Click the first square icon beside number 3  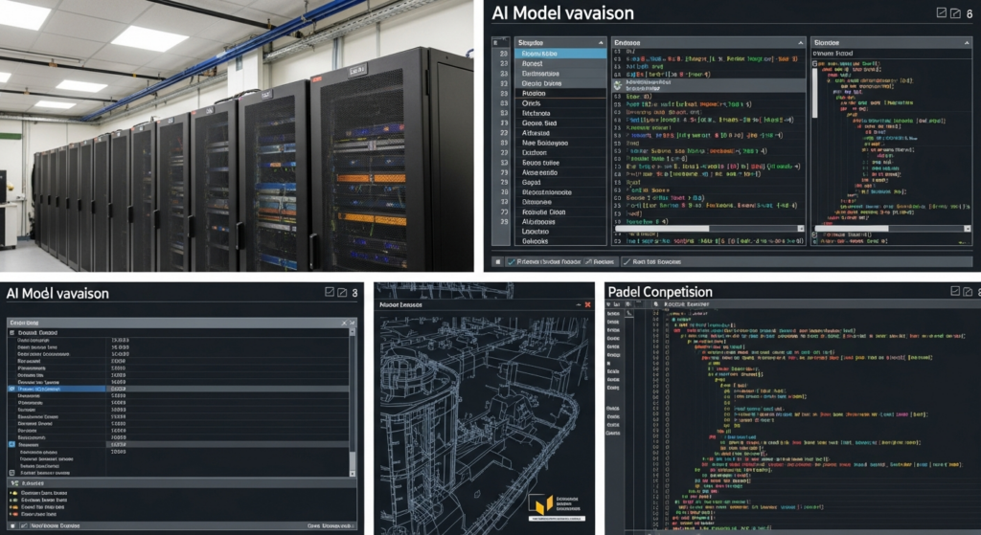(x=330, y=292)
